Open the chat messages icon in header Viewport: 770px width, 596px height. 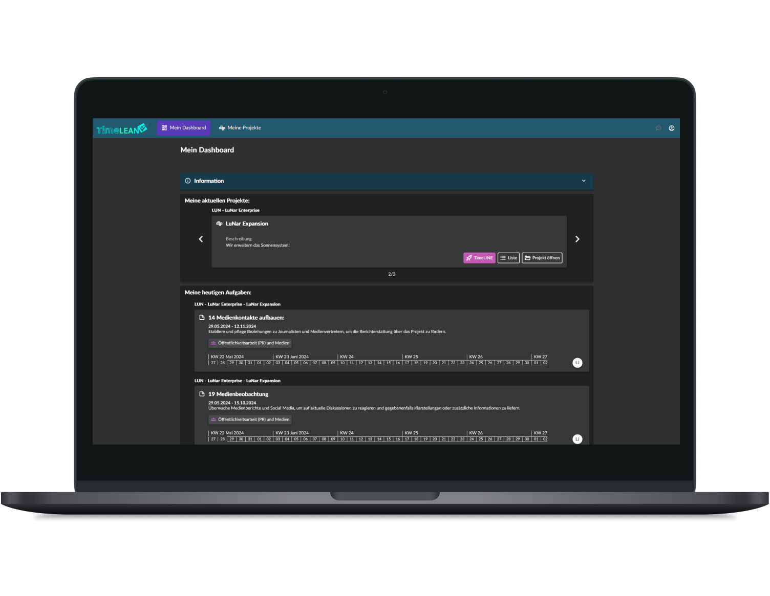(x=658, y=128)
